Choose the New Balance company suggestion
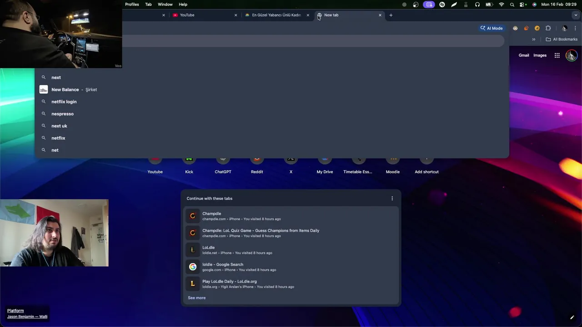The width and height of the screenshot is (582, 327). point(271,89)
